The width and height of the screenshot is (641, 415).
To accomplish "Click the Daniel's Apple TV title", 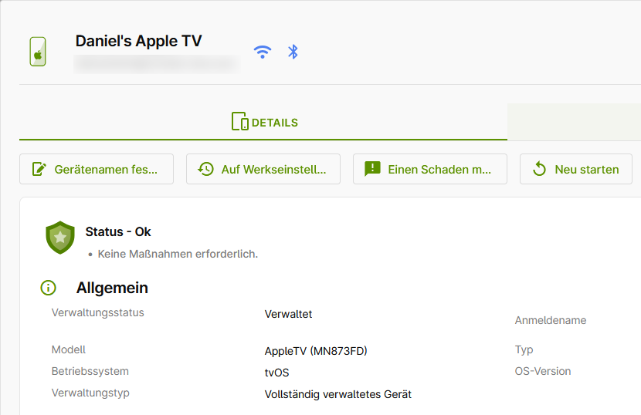I will pyautogui.click(x=138, y=42).
